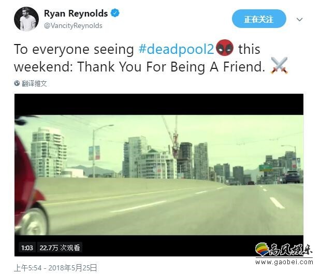The width and height of the screenshot is (321, 274).
Task: Click the 22.7万 次观看 view count
Action: (60, 248)
